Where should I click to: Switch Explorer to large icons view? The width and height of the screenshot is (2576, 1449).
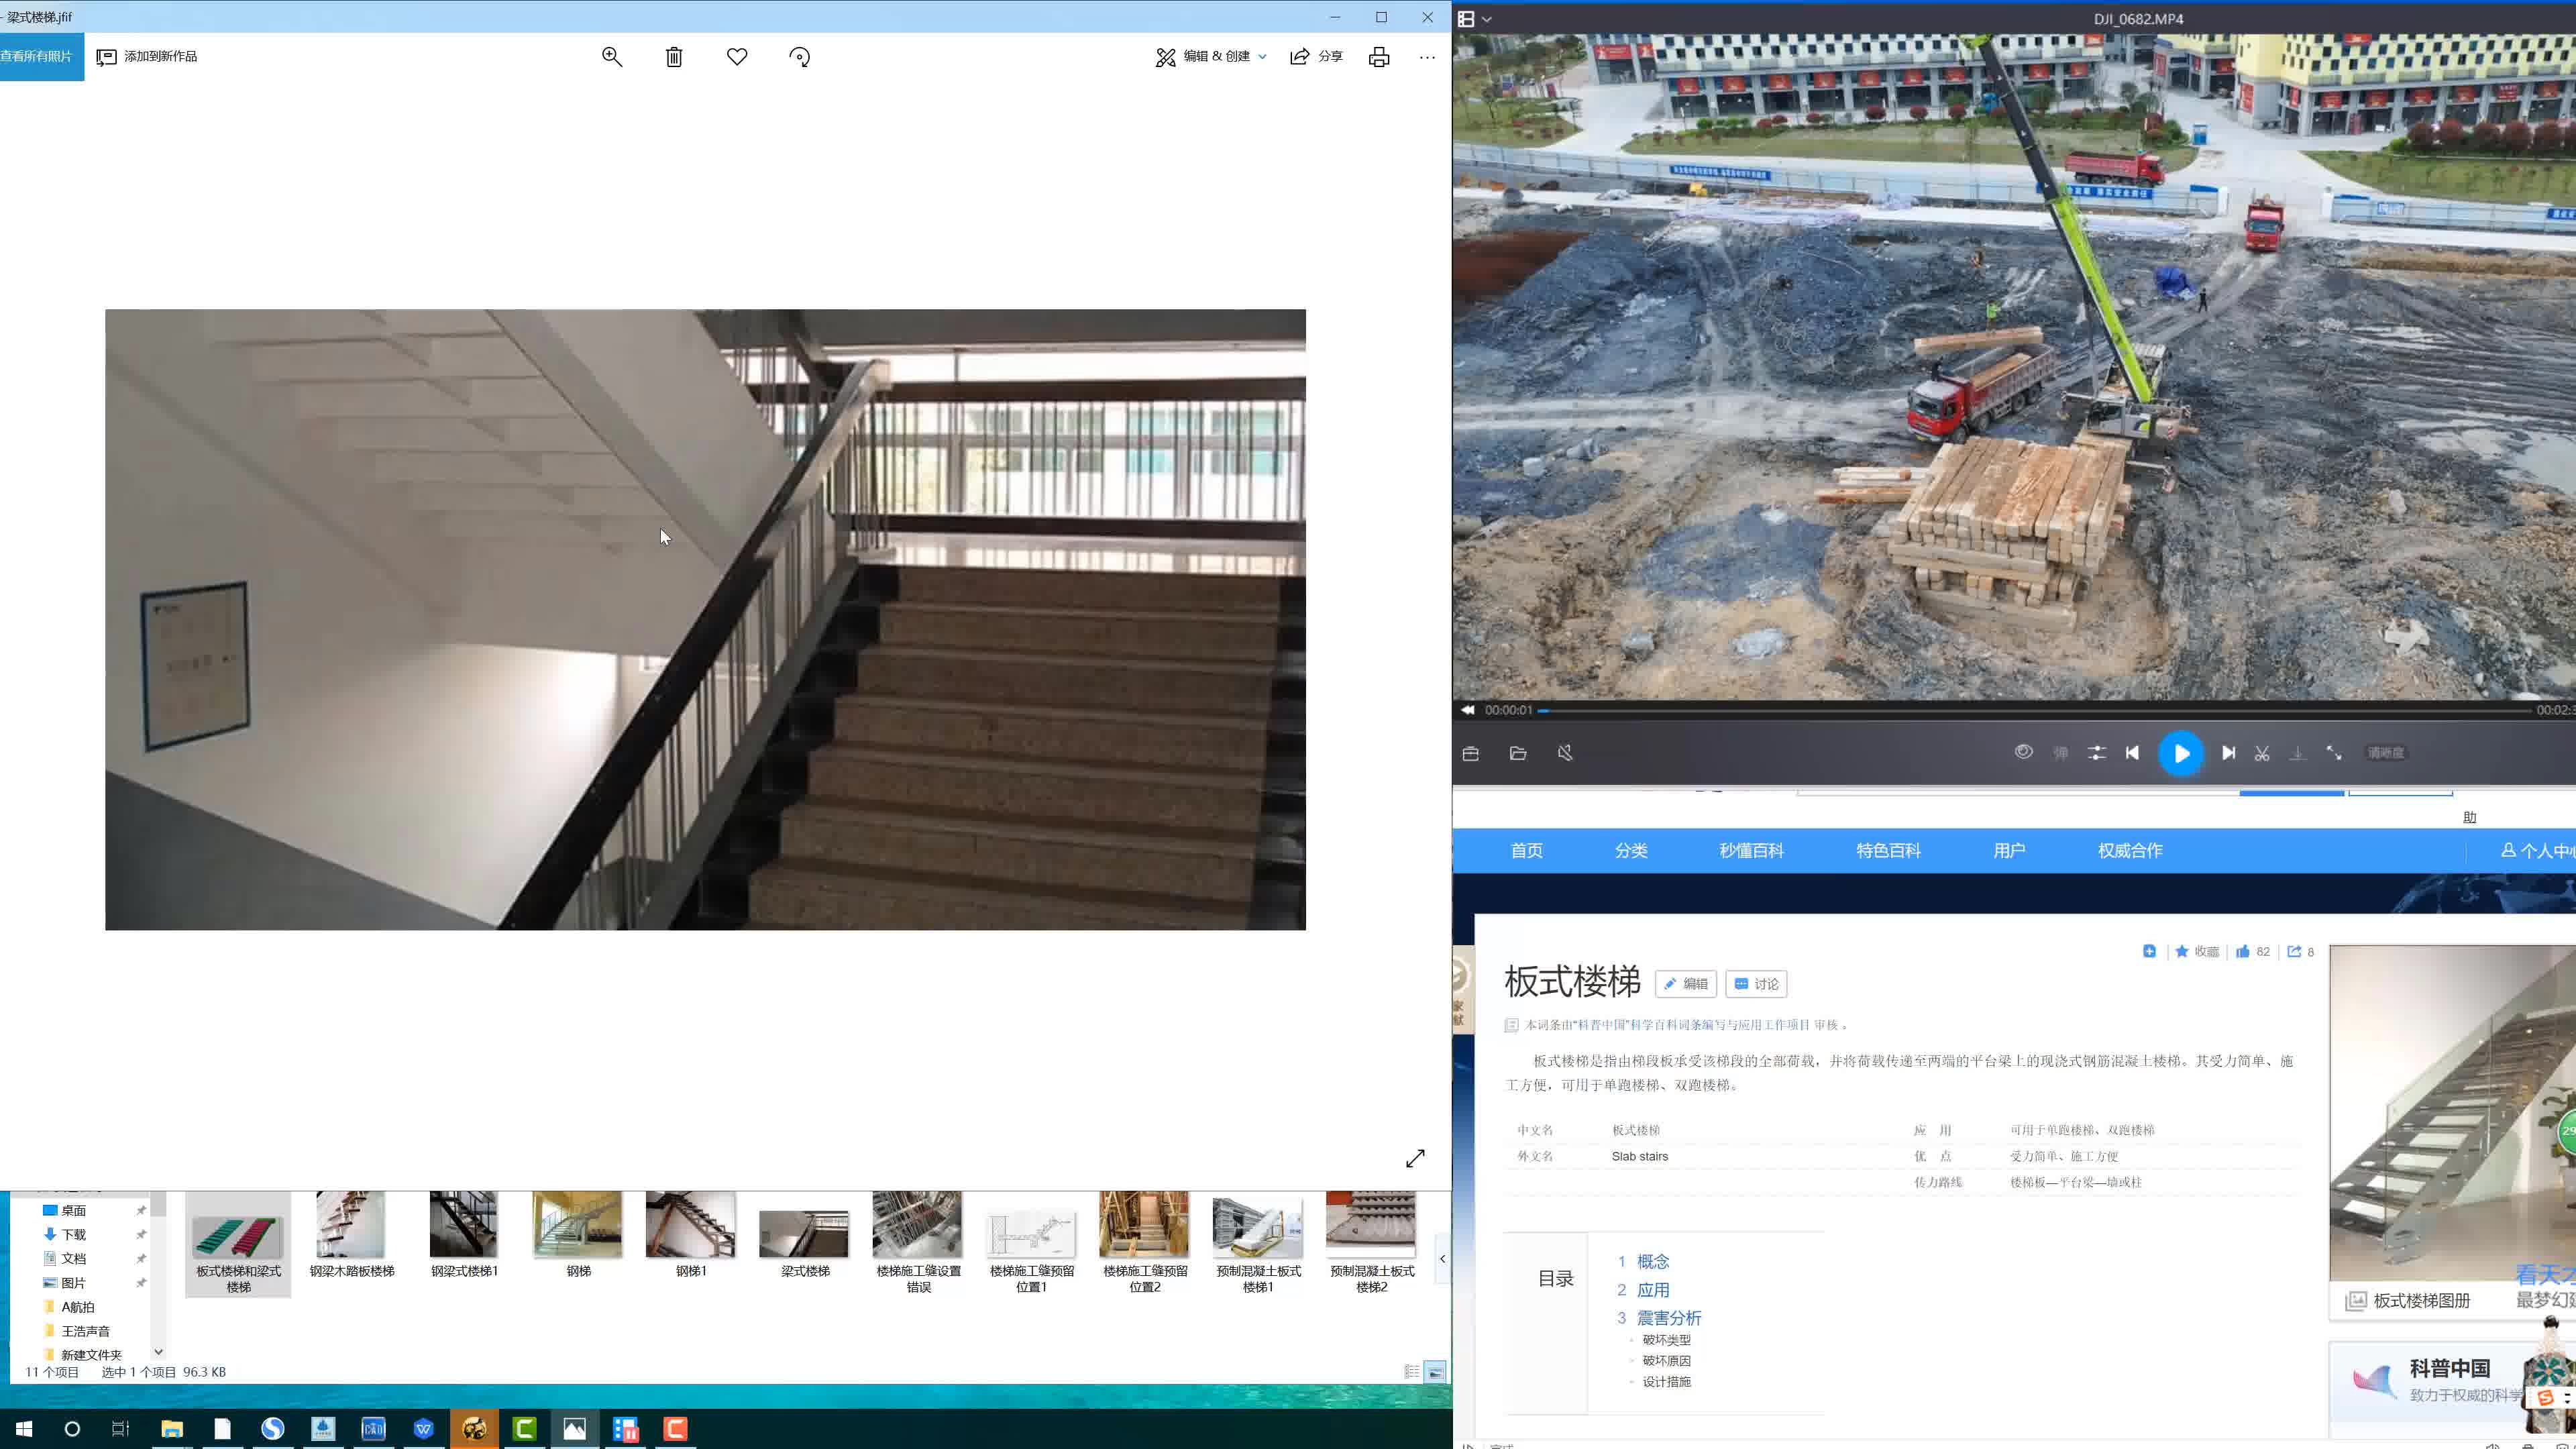point(1435,1372)
